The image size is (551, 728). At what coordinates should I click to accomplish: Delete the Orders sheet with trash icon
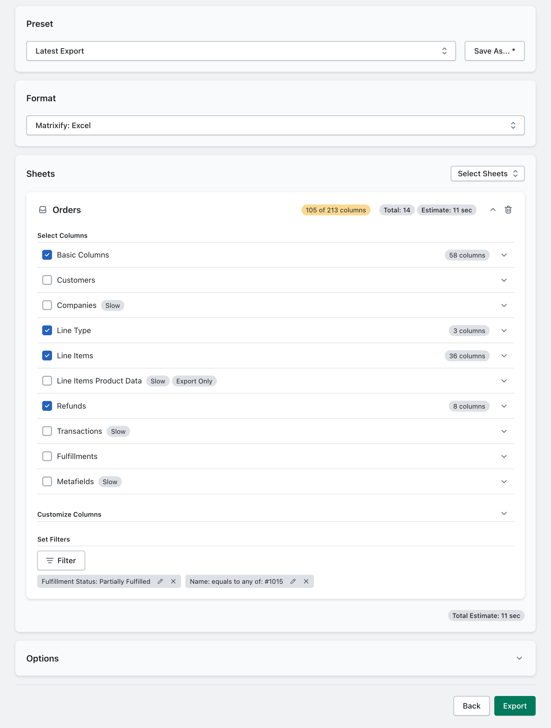click(508, 210)
